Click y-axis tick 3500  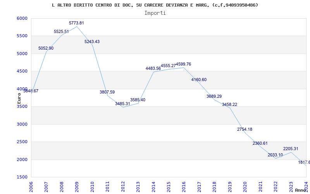pyautogui.click(x=22, y=106)
